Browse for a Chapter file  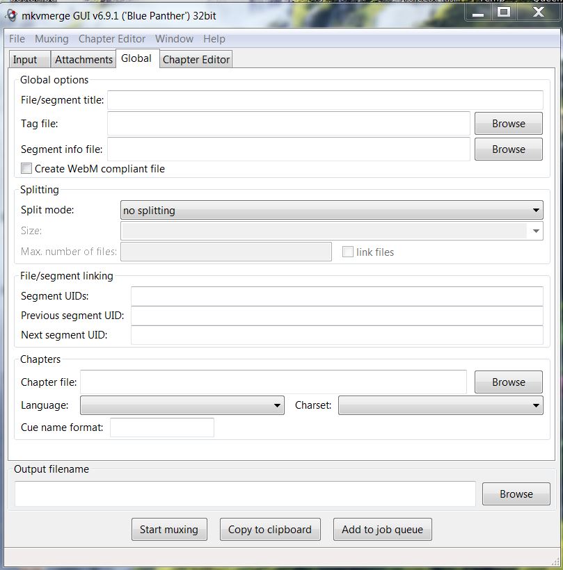509,382
